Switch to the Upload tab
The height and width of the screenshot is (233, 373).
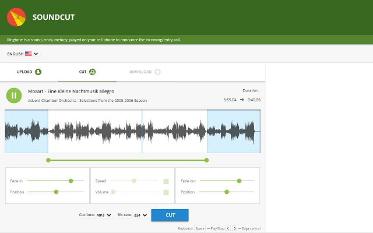29,72
